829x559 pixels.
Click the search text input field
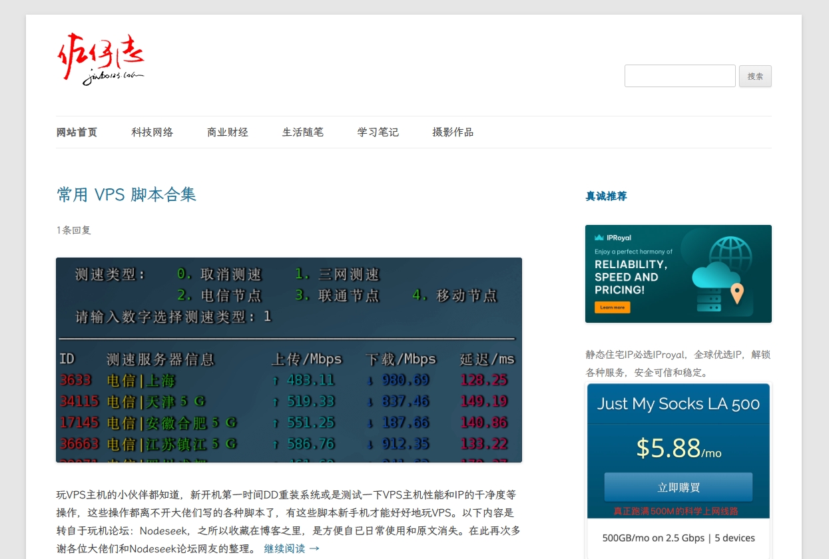coord(679,76)
